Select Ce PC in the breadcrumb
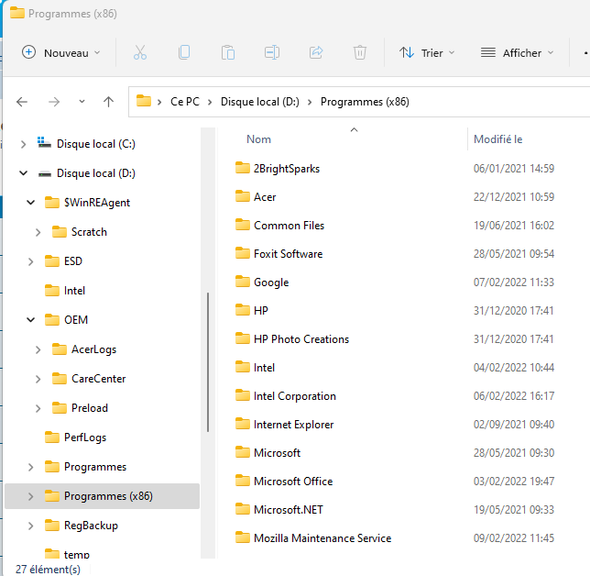The height and width of the screenshot is (576, 590). [185, 102]
